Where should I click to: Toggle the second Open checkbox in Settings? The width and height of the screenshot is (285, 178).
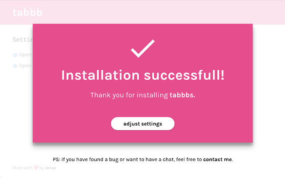(15, 66)
